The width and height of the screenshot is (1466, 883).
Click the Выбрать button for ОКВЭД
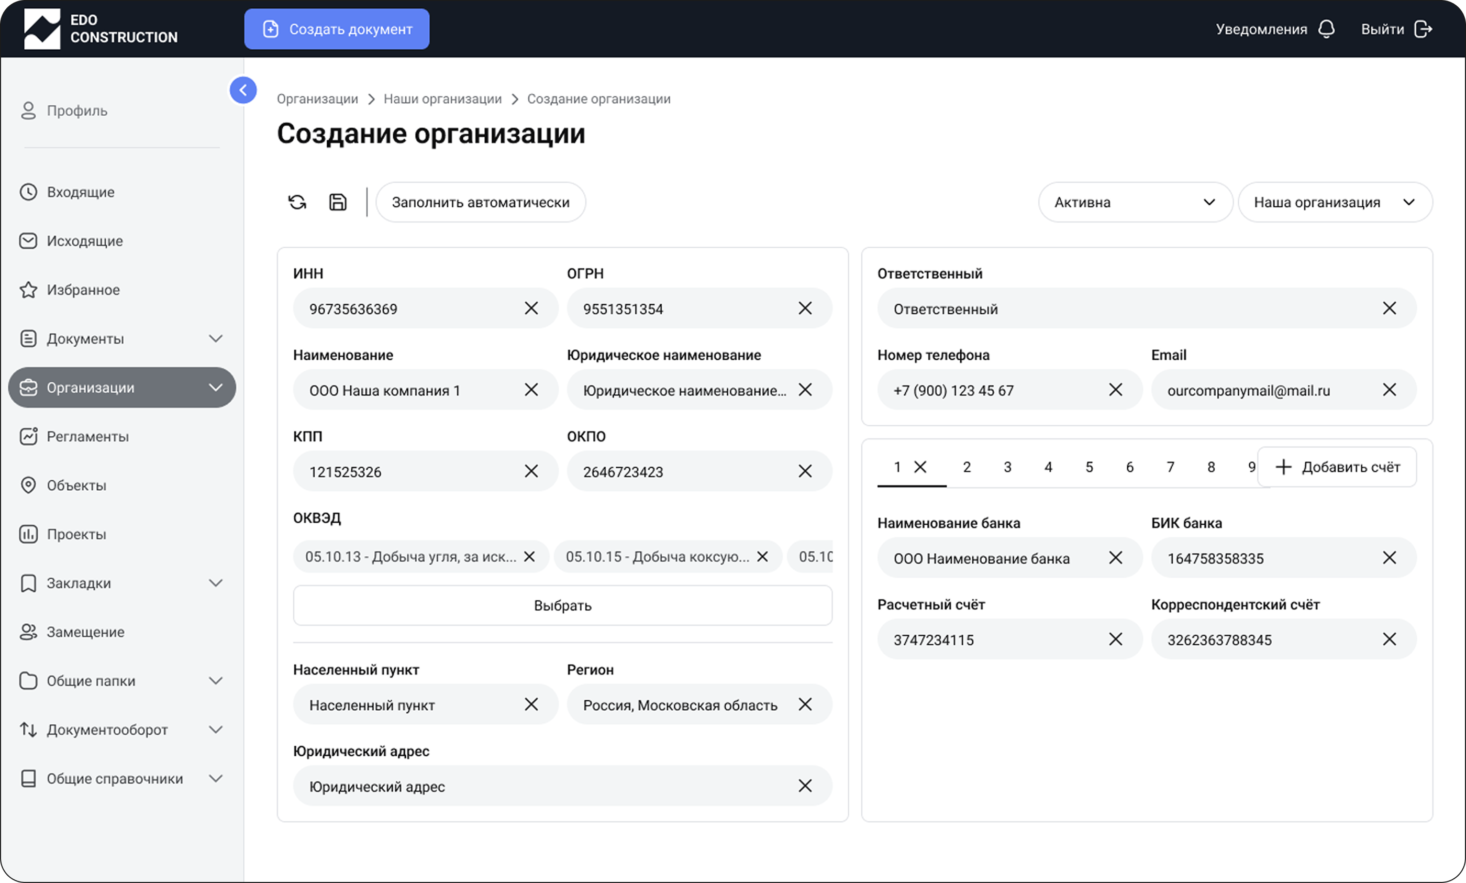pyautogui.click(x=563, y=605)
